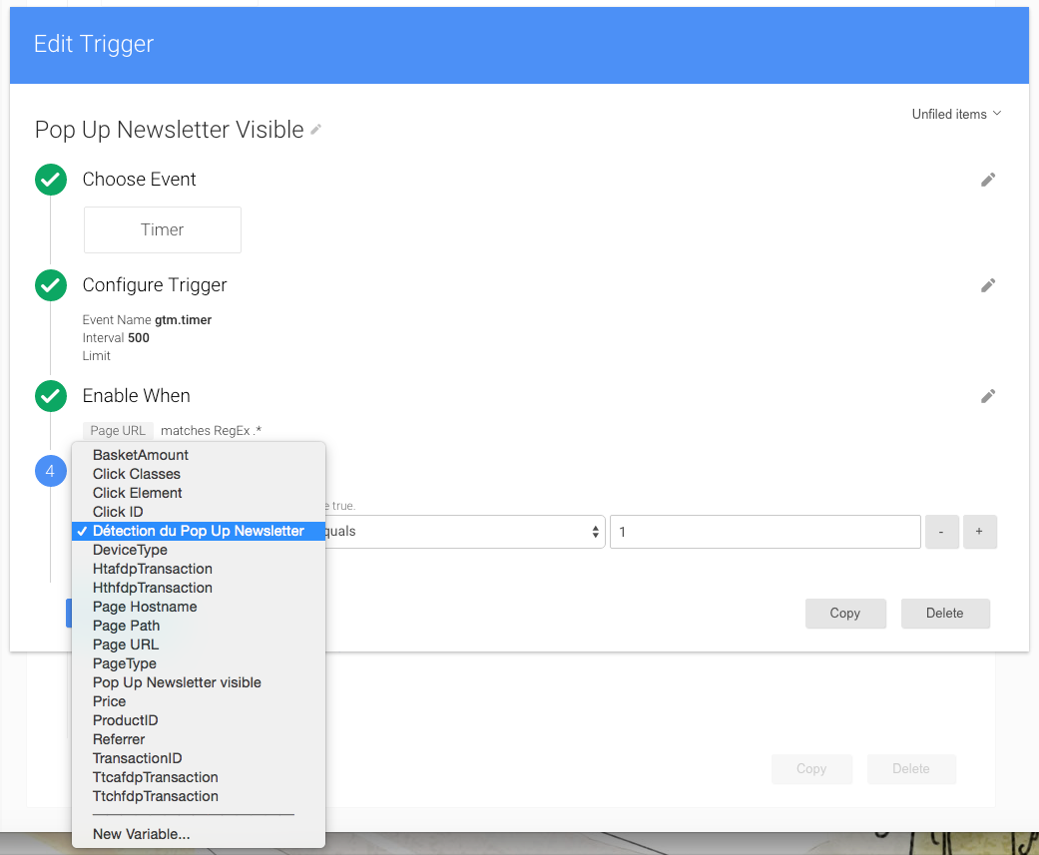The height and width of the screenshot is (855, 1039).
Task: Open the Unfiled items folder dropdown
Action: [x=956, y=114]
